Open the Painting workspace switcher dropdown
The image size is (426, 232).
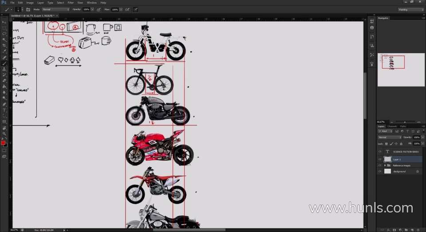411,9
